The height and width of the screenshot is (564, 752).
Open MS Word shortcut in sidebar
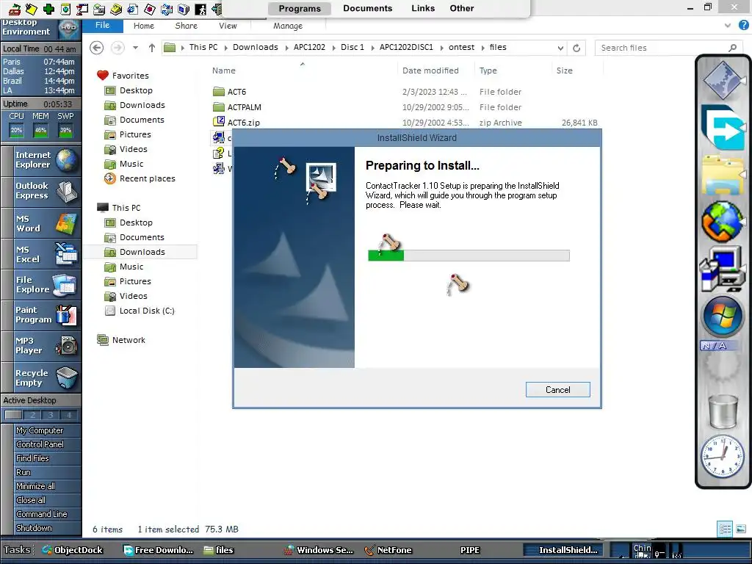(x=41, y=223)
